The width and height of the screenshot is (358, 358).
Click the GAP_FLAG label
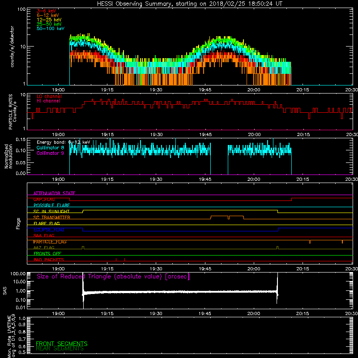coord(44,199)
